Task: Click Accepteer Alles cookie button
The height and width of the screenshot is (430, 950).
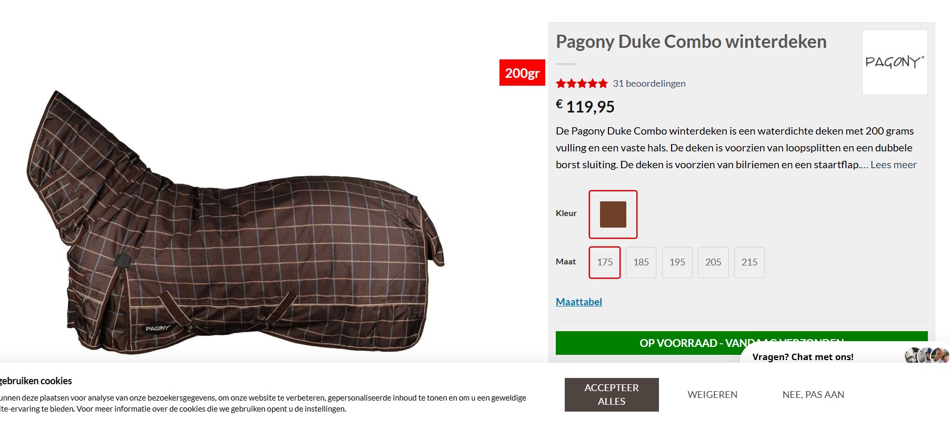Action: pyautogui.click(x=612, y=395)
